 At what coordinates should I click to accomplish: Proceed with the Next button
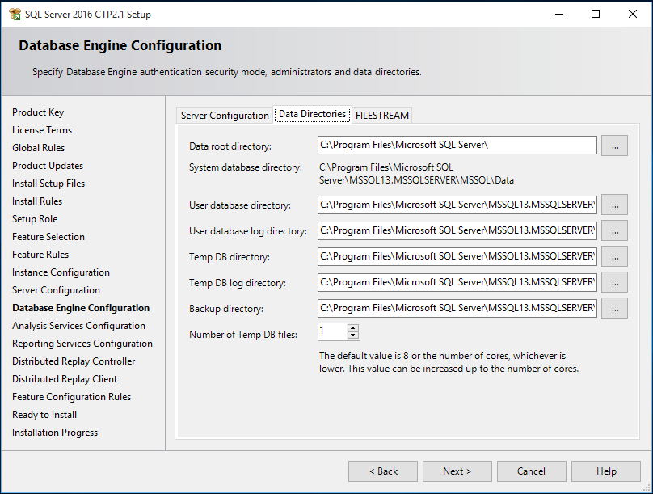click(457, 471)
